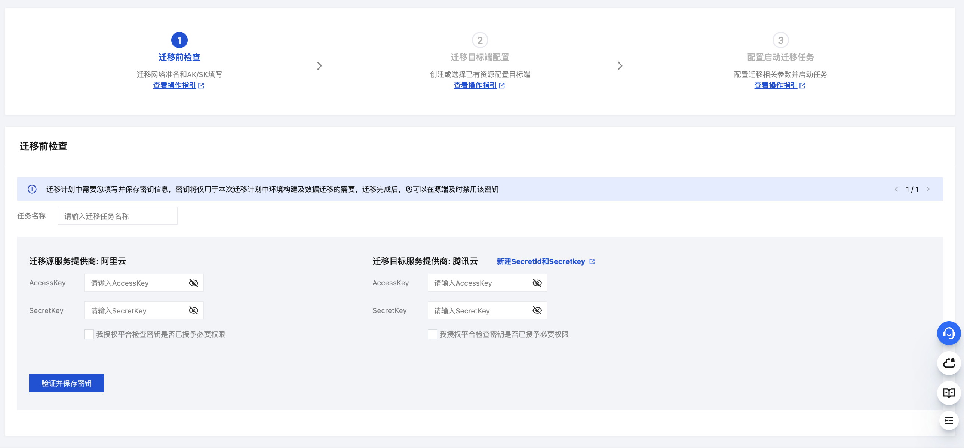The image size is (964, 448).
Task: Click 验证并保存密钥 button
Action: point(66,383)
